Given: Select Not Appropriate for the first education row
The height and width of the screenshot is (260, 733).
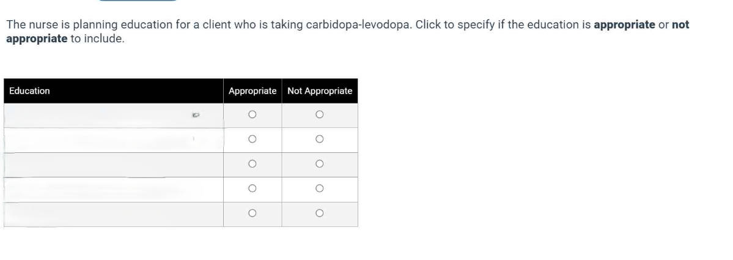Looking at the screenshot, I should (x=319, y=114).
